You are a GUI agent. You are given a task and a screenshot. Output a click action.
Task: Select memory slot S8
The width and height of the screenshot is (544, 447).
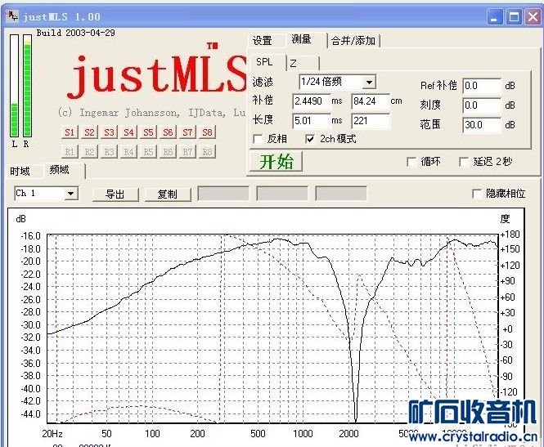click(208, 132)
